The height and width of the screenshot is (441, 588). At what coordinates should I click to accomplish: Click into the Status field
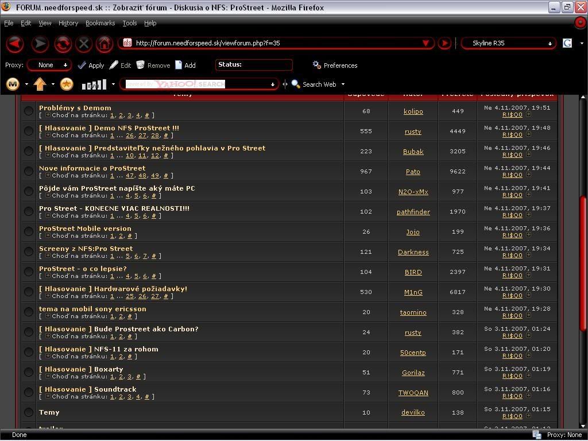point(254,65)
